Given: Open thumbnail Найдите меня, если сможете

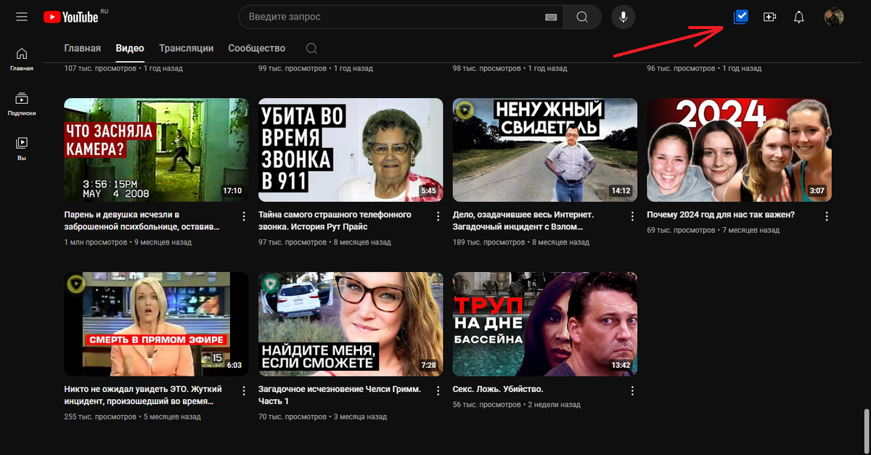Looking at the screenshot, I should (351, 324).
